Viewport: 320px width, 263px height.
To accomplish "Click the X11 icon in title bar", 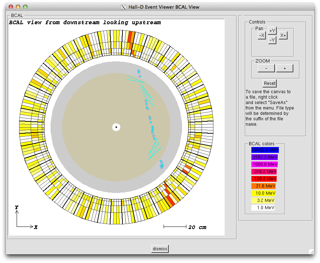I will pos(124,7).
